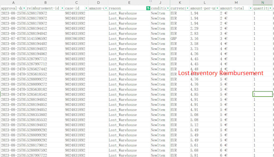274x157 pixels.
Task: Select Lost_Warehouse reason cell in row 5141596592
Action: (x=129, y=39)
